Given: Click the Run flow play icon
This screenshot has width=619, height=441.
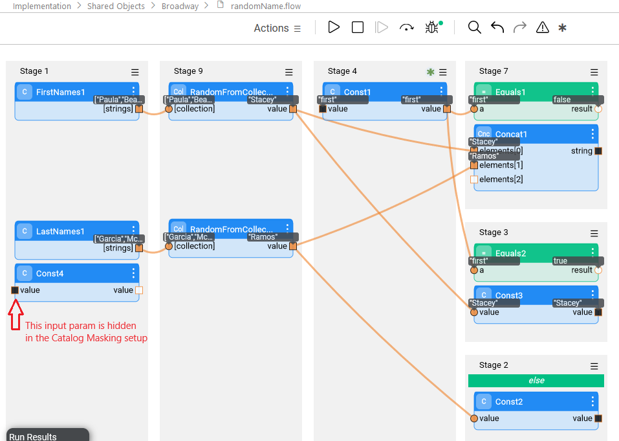Looking at the screenshot, I should pos(334,27).
